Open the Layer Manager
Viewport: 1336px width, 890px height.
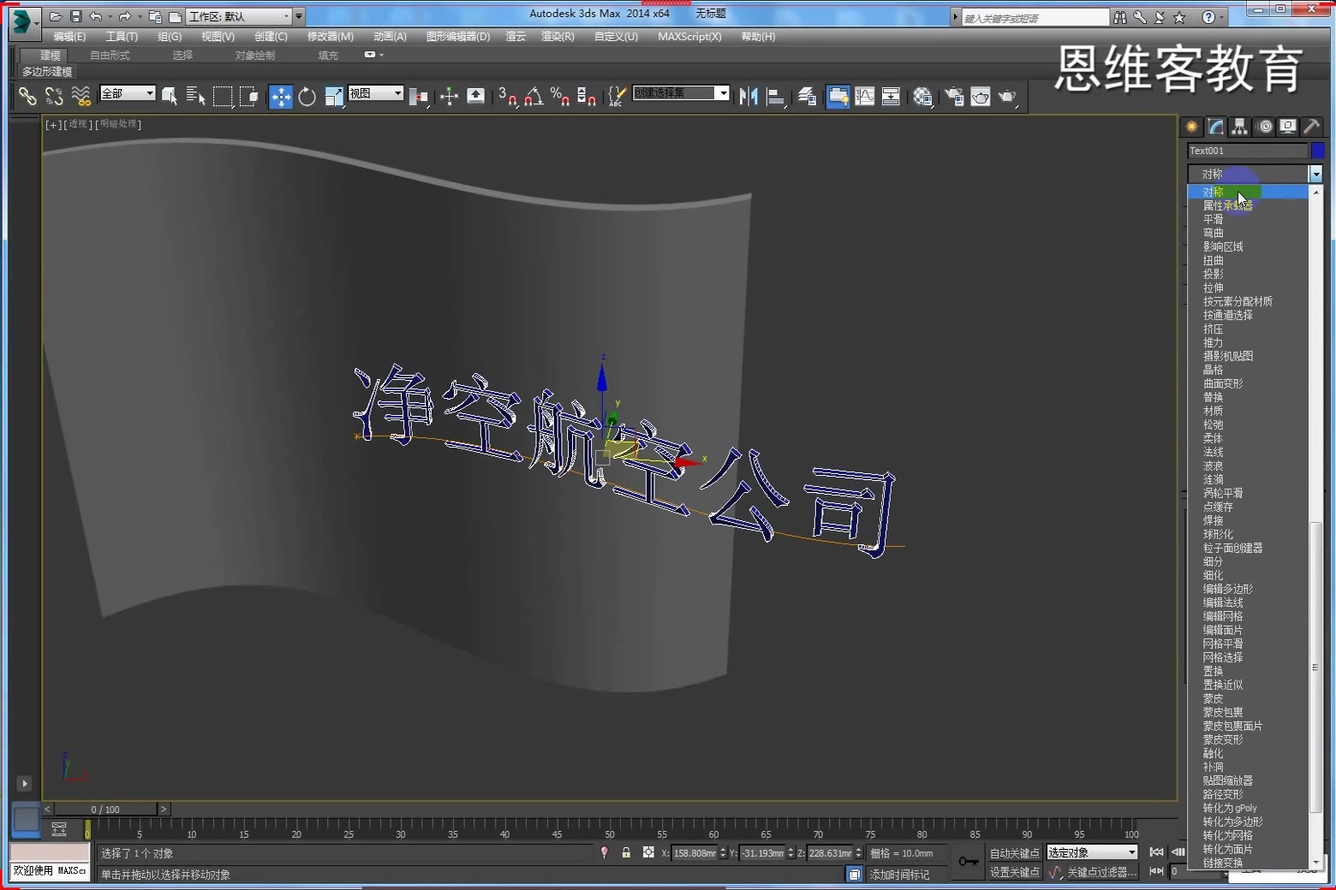point(805,96)
